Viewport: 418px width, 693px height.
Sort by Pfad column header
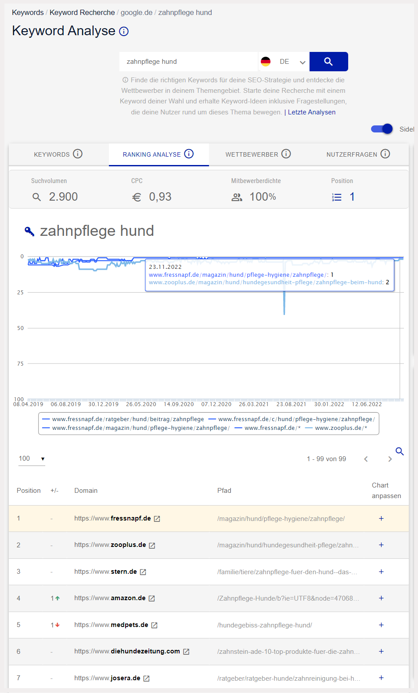[224, 491]
